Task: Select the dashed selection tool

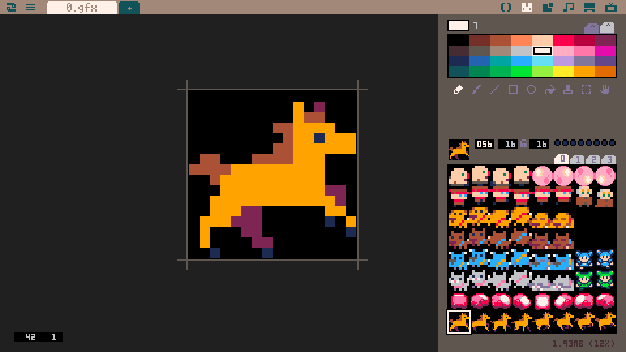Action: [586, 89]
